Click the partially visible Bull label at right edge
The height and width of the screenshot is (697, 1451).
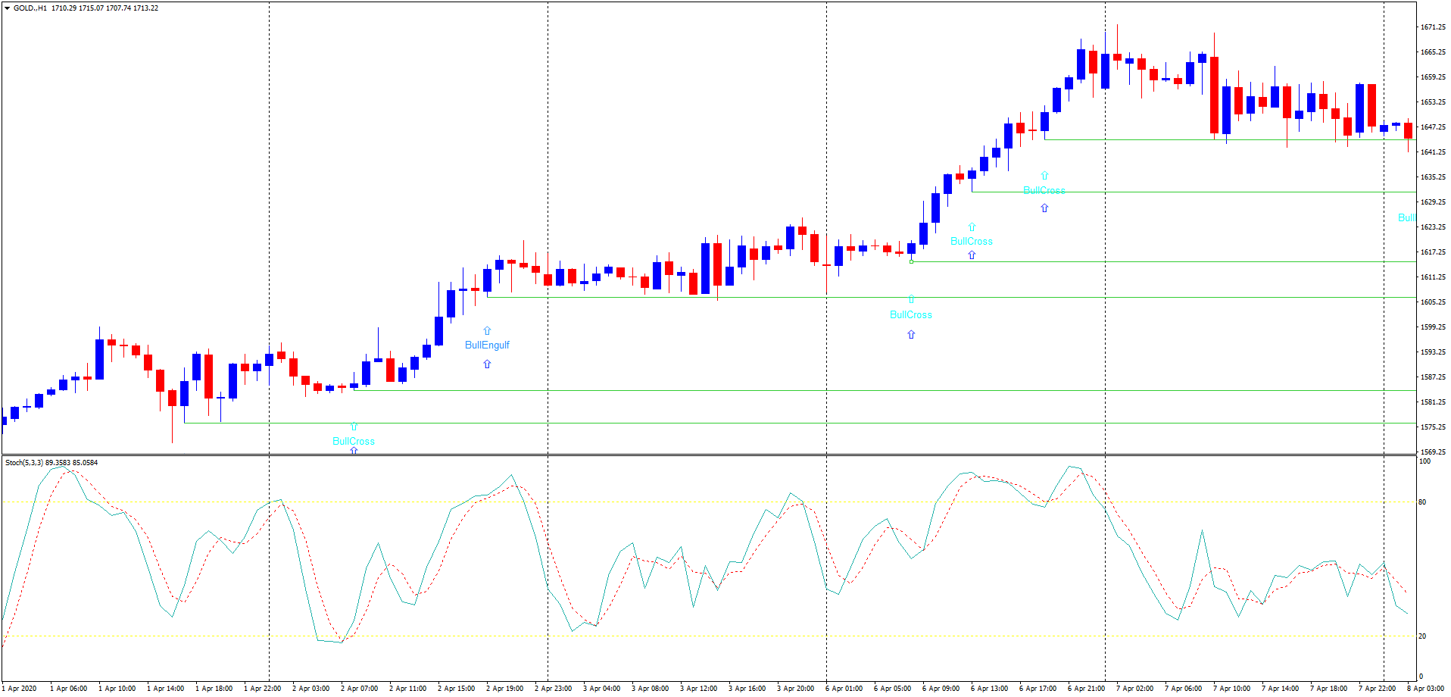[x=1409, y=217]
